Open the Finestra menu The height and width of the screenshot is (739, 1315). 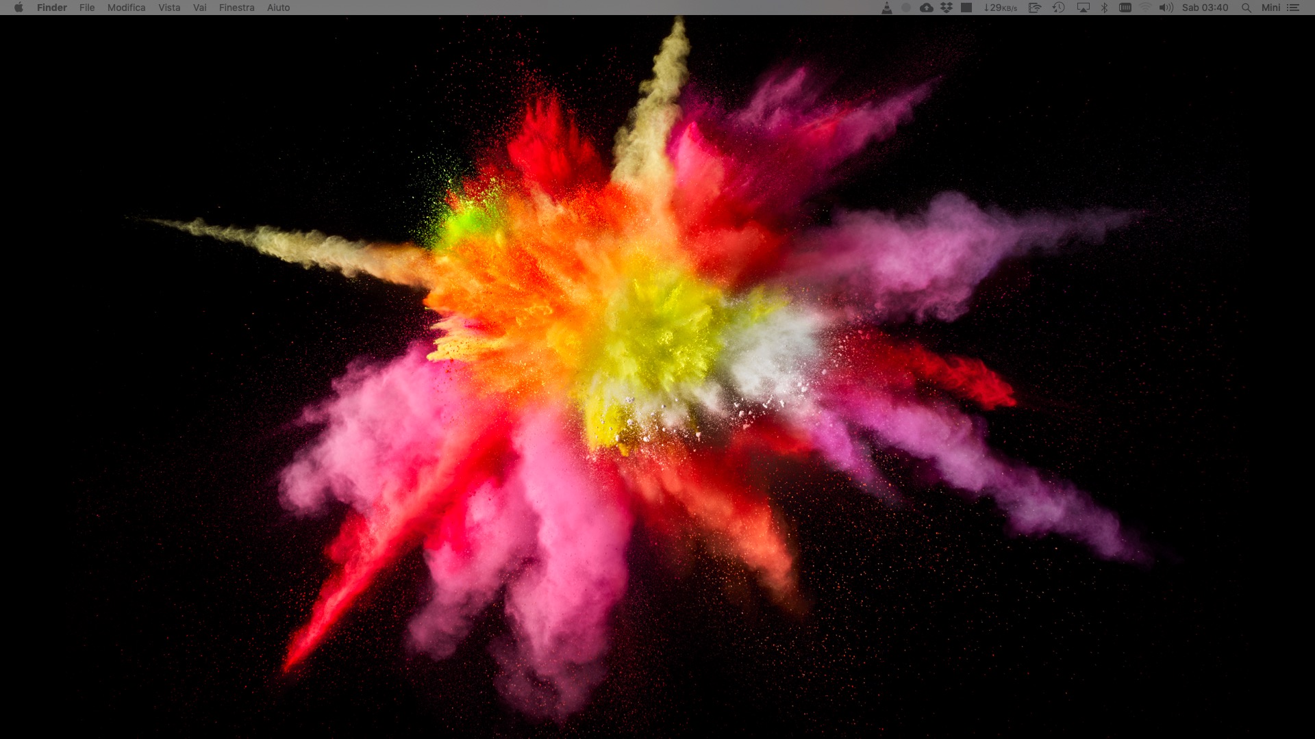(236, 8)
